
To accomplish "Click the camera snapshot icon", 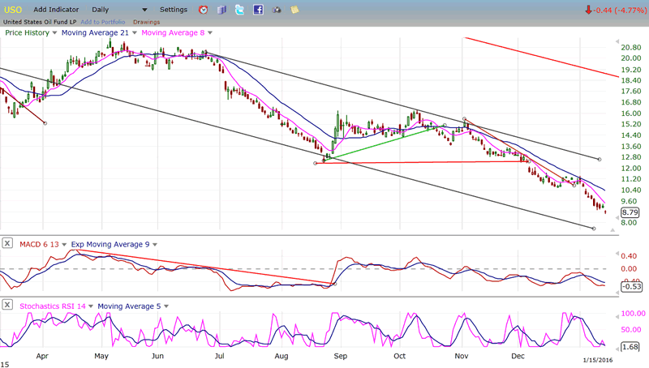I will pyautogui.click(x=277, y=10).
